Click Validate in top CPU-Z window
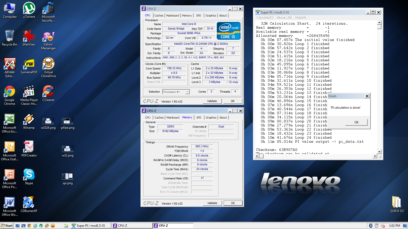The height and width of the screenshot is (229, 408). pyautogui.click(x=212, y=101)
